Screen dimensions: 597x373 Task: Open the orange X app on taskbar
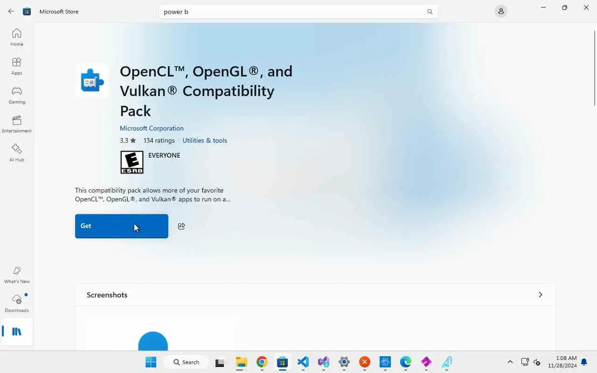(x=365, y=362)
